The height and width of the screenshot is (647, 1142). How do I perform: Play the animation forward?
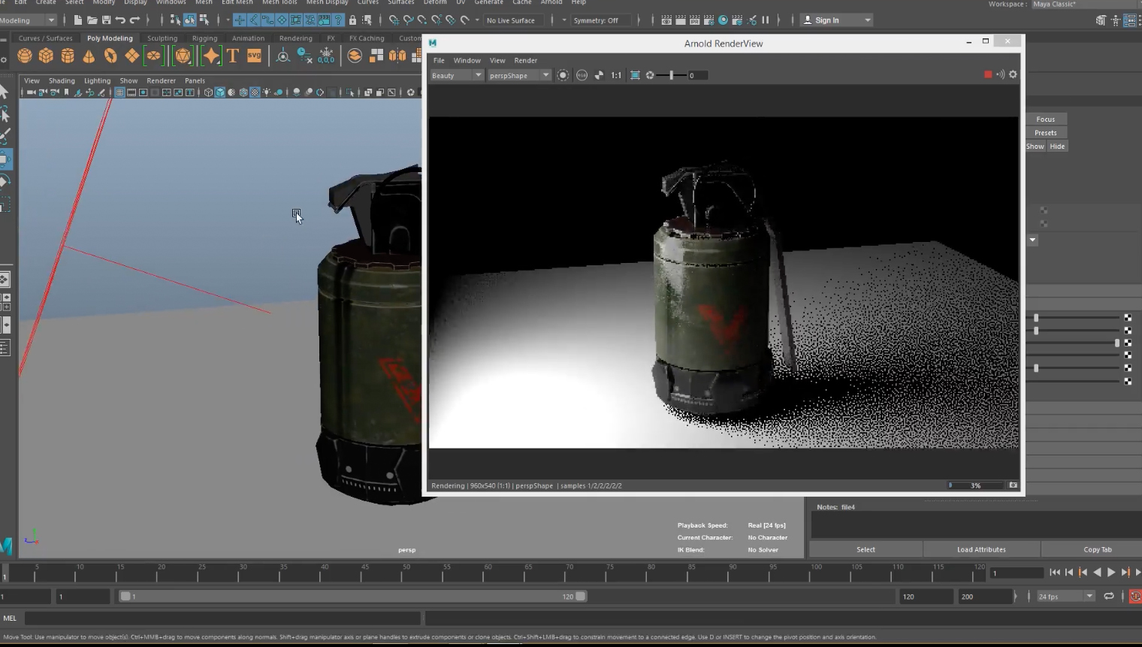click(1111, 573)
